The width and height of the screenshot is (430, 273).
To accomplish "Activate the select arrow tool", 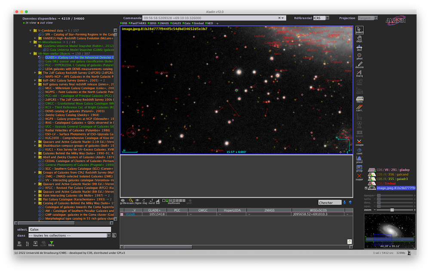I will (x=359, y=30).
